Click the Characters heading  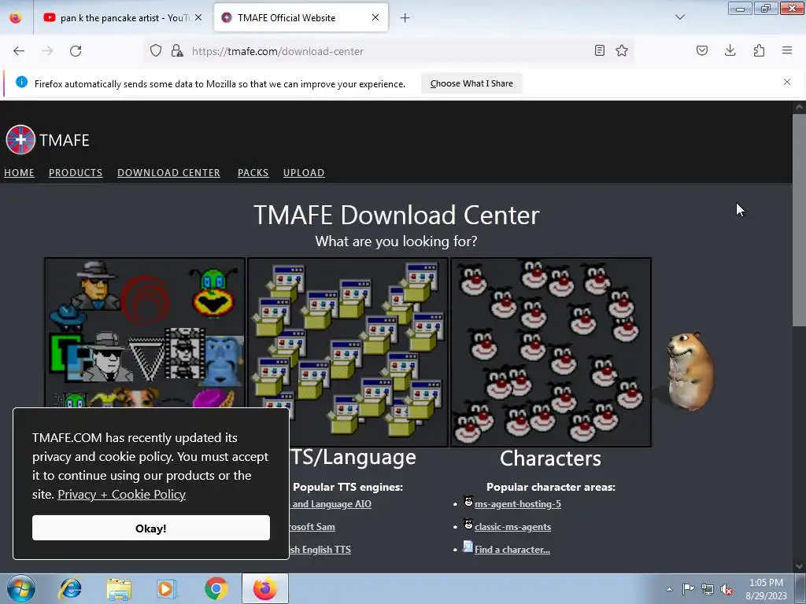click(x=550, y=459)
